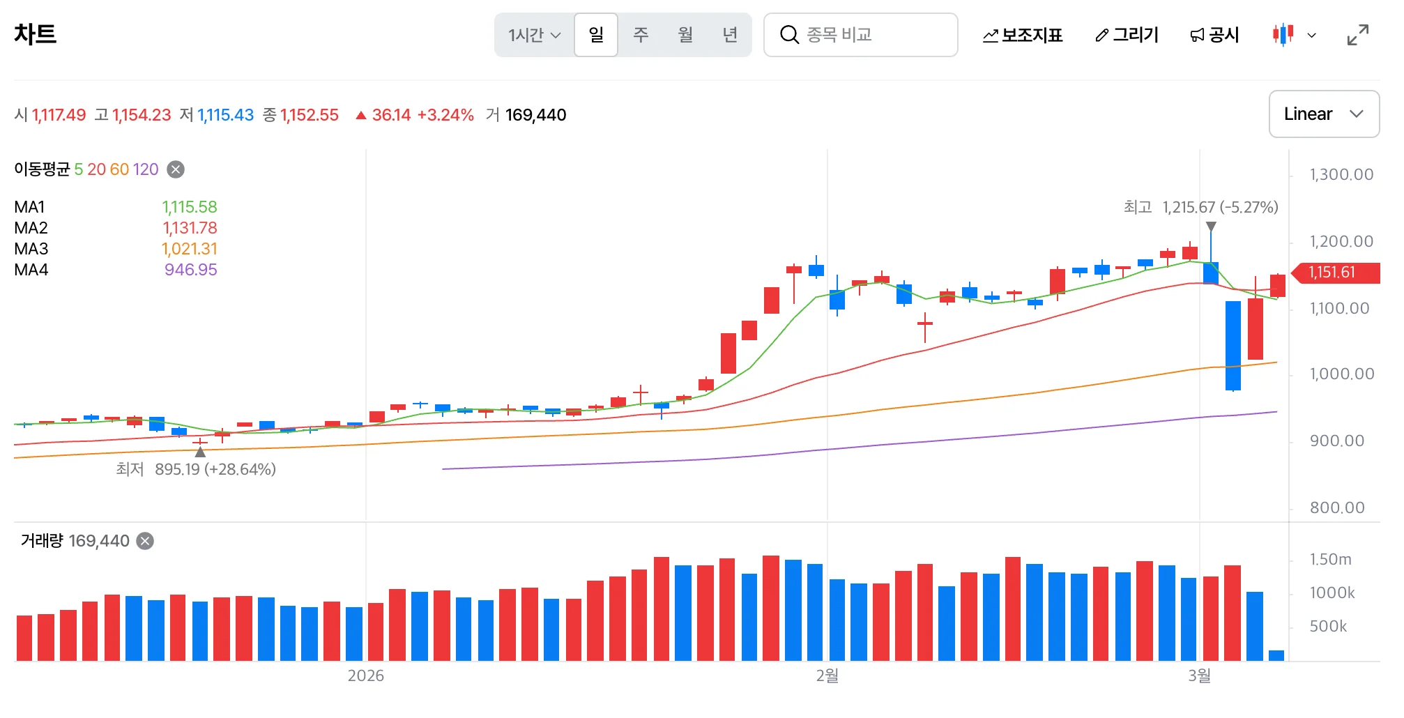Click the 1.50m volume axis label
This screenshot has width=1404, height=718.
coord(1330,559)
